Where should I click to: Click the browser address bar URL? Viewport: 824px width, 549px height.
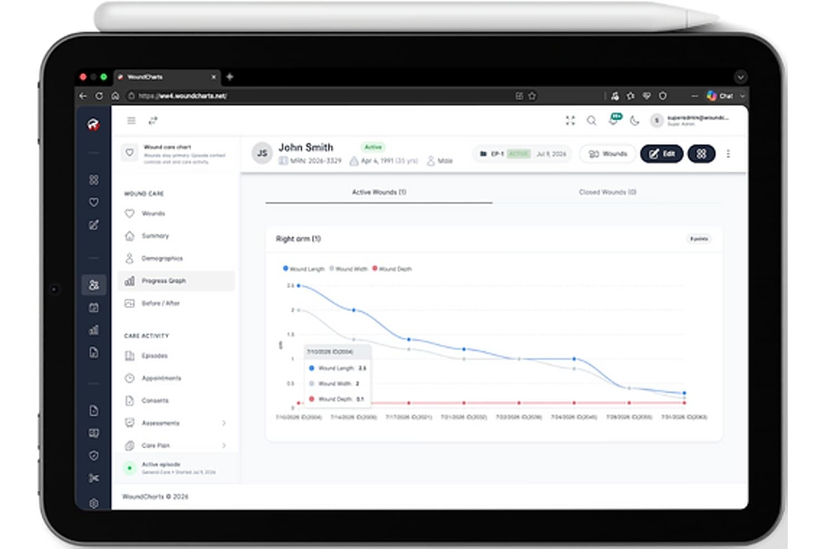pos(183,96)
